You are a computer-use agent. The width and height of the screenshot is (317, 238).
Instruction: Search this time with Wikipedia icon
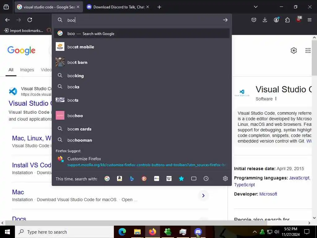click(169, 178)
